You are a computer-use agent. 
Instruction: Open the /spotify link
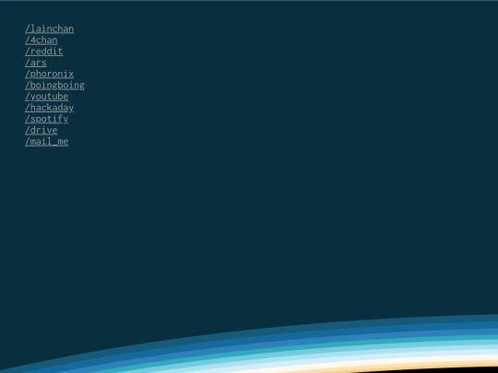pyautogui.click(x=47, y=119)
